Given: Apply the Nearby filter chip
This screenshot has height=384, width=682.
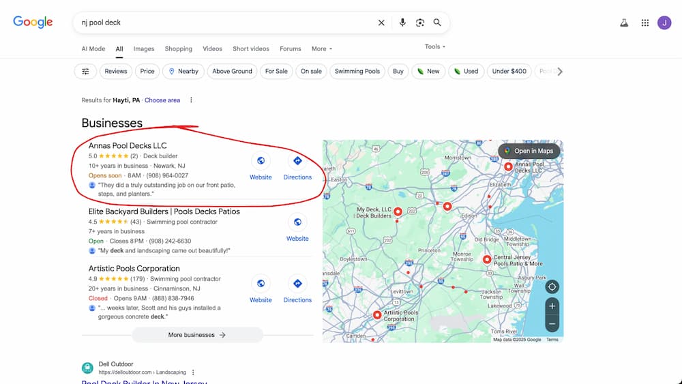Looking at the screenshot, I should pyautogui.click(x=183, y=72).
